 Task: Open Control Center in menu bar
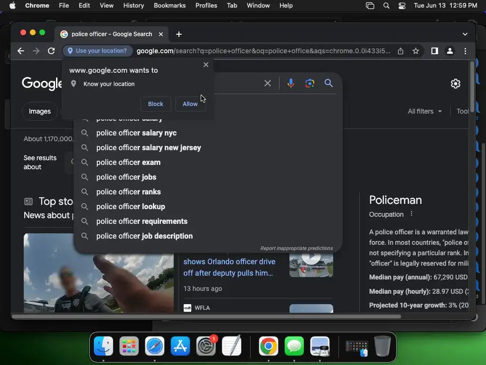point(402,6)
